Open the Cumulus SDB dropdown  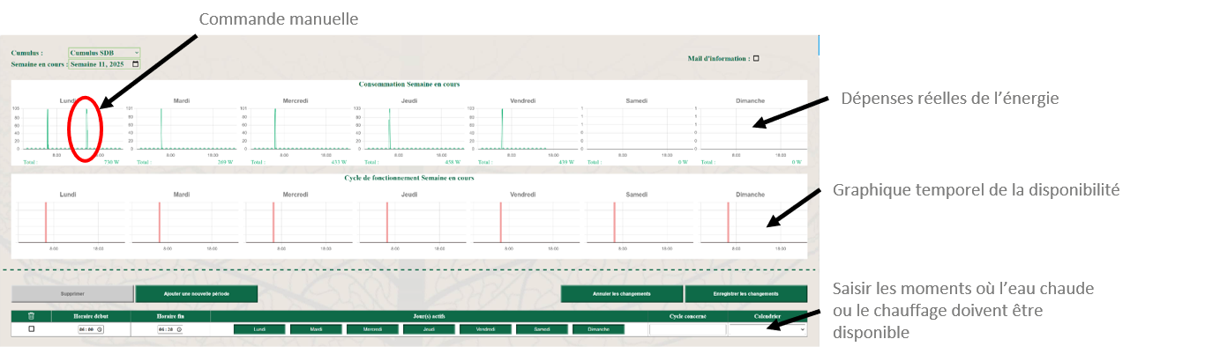[x=104, y=53]
